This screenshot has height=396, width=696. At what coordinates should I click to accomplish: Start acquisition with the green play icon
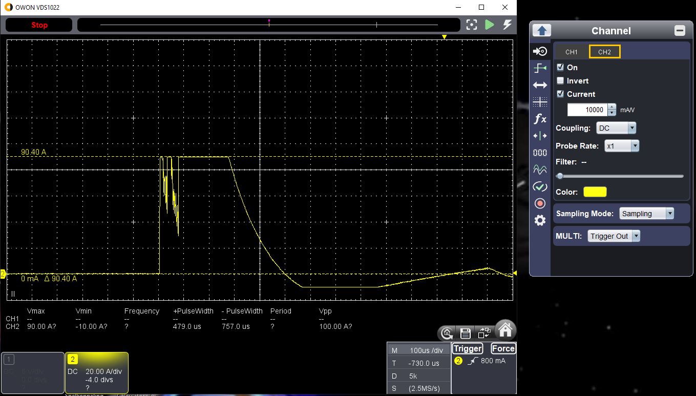tap(490, 25)
